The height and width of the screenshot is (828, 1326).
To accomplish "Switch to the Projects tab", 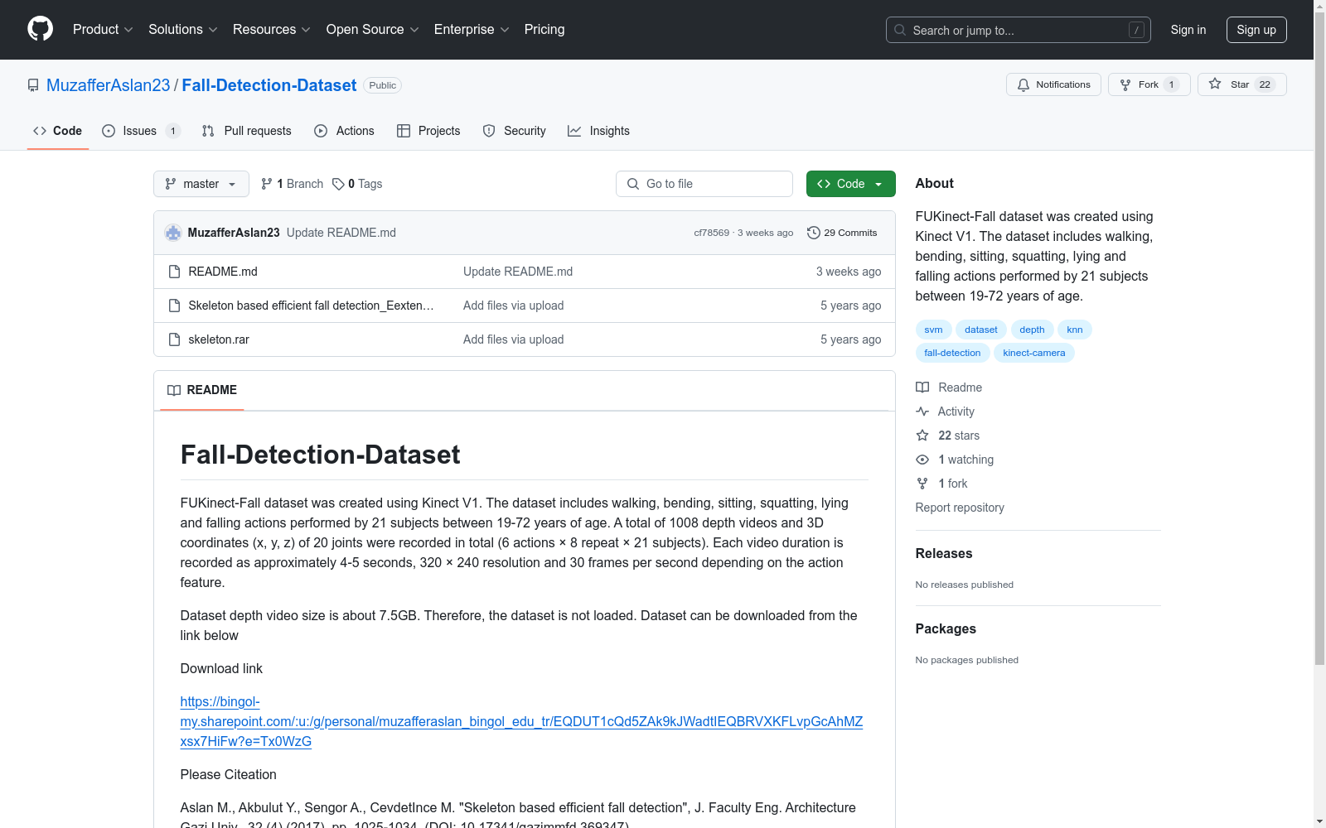I will pos(428,131).
